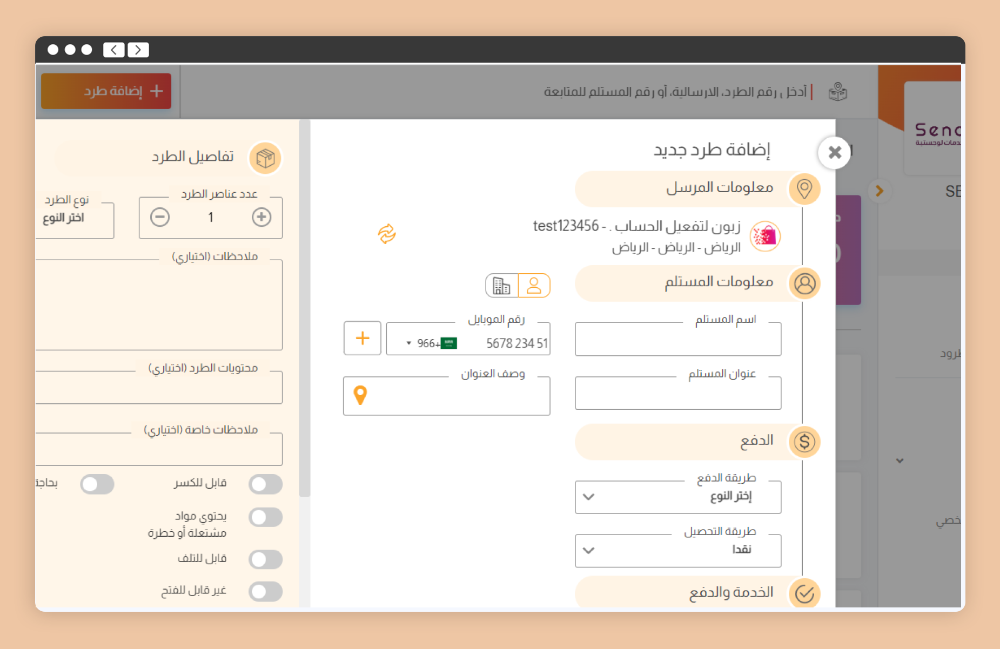
Task: Click the parcel tracking icon in header
Action: click(x=837, y=92)
